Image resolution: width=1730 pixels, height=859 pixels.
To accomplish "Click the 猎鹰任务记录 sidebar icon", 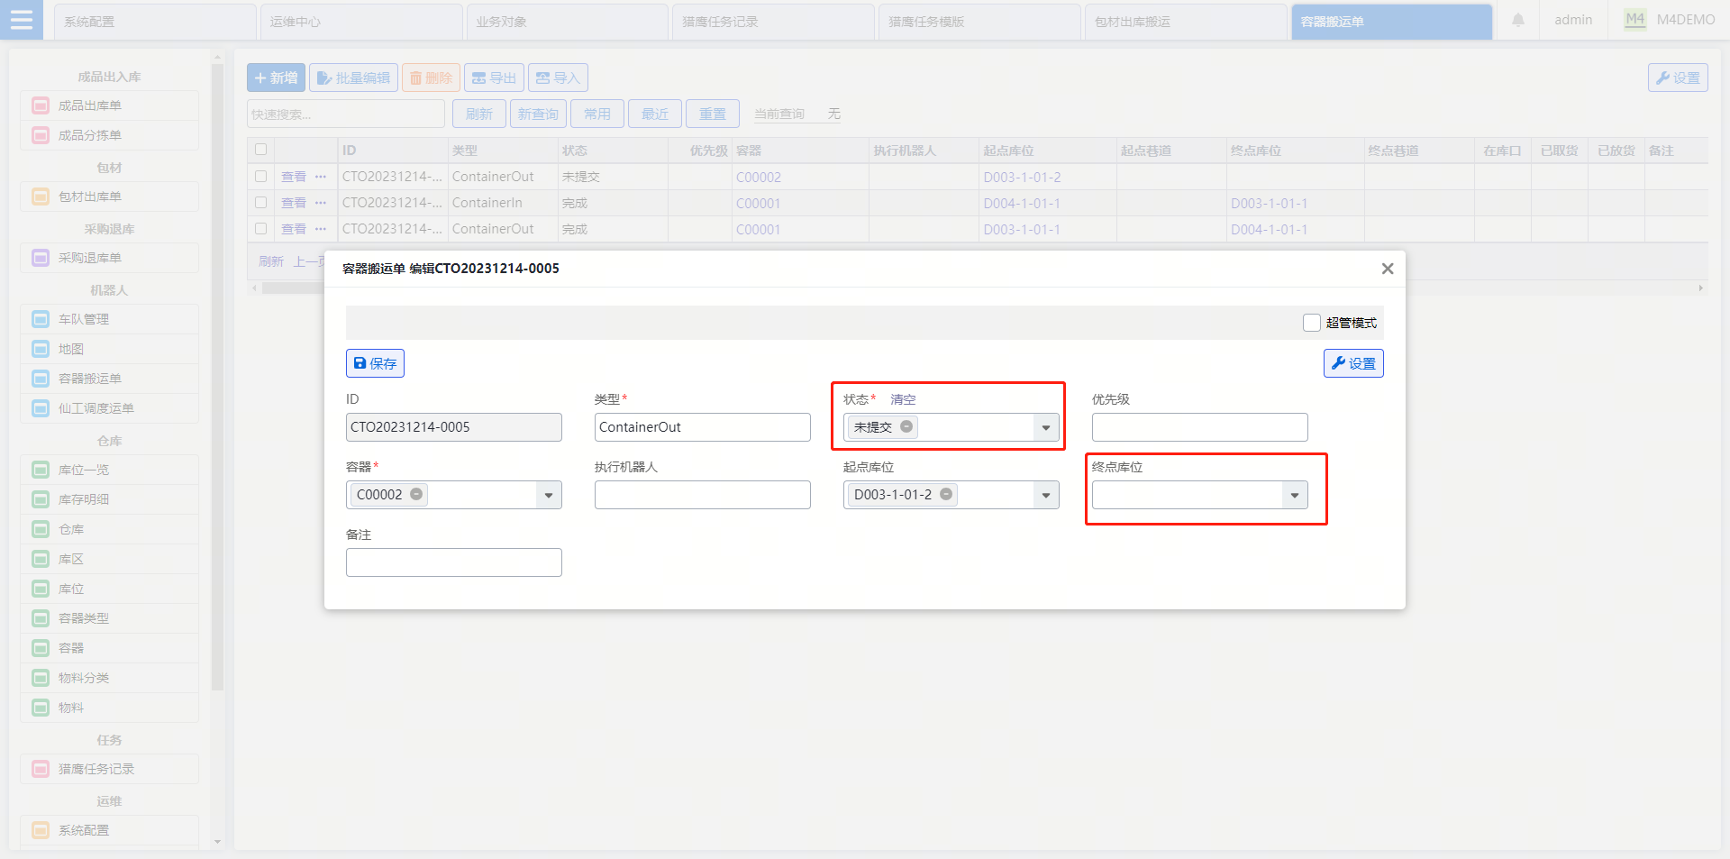I will [x=41, y=769].
